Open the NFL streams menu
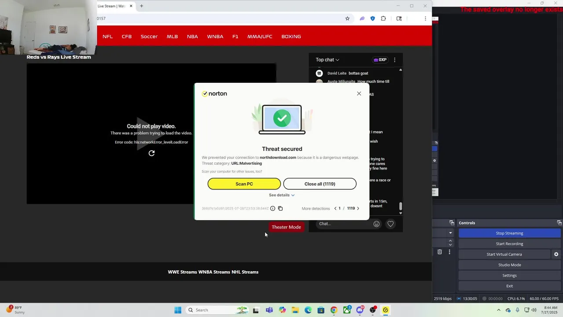Viewport: 563px width, 317px height. [x=108, y=37]
